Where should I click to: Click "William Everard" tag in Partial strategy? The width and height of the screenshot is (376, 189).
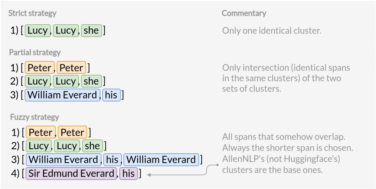[x=62, y=95]
